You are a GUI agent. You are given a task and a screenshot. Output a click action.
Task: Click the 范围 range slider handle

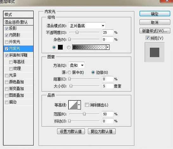pos(84,114)
